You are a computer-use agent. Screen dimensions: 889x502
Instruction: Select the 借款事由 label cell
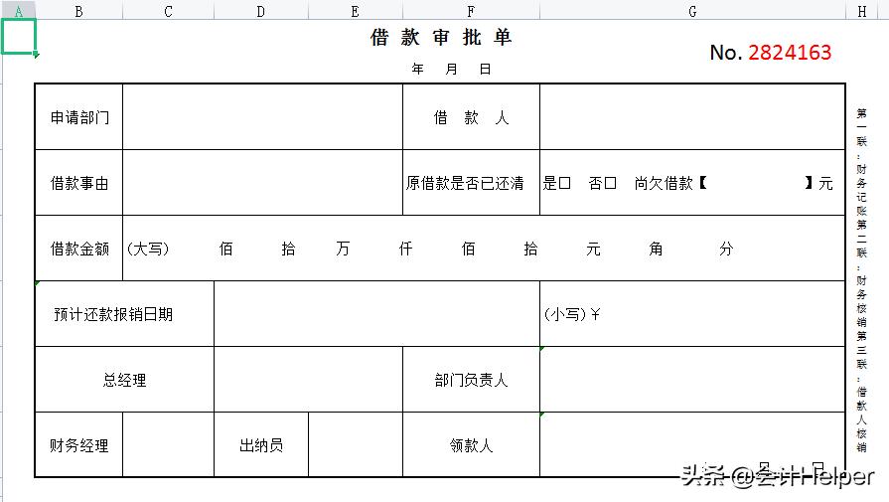point(78,183)
